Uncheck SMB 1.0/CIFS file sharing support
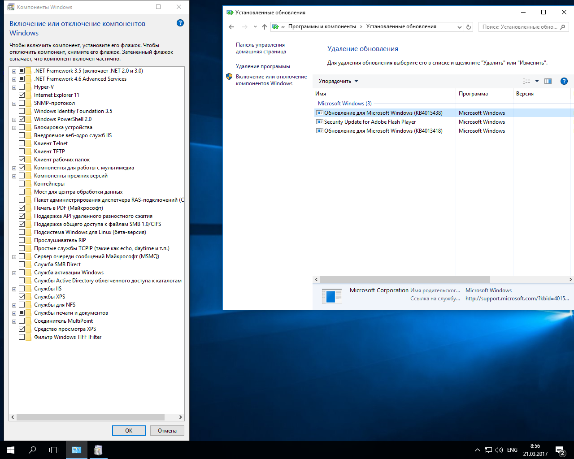Viewport: 574px width, 459px height. (22, 224)
